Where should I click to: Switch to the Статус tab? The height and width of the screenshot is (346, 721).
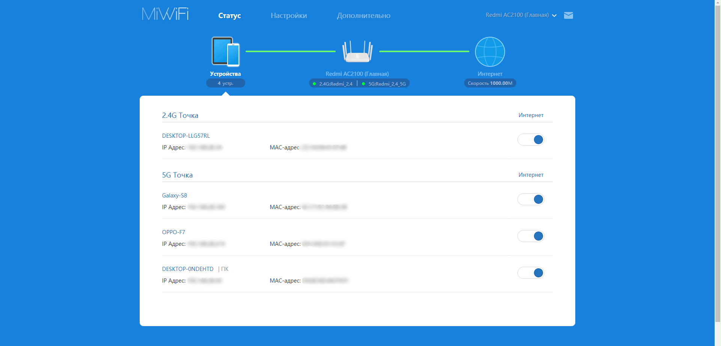coord(229,15)
